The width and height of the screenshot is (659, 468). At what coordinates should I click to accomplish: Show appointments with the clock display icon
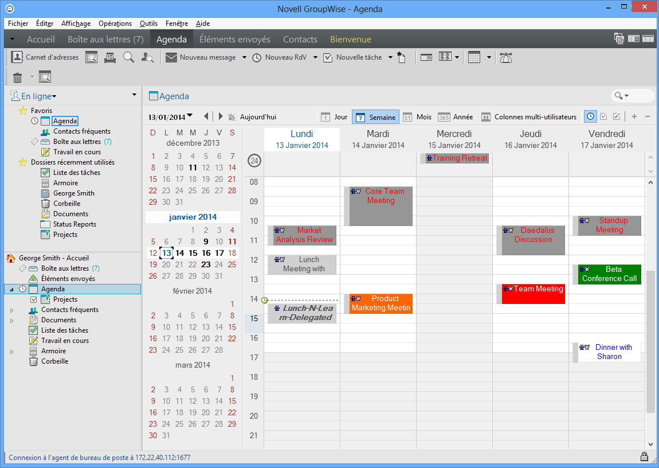[x=590, y=116]
